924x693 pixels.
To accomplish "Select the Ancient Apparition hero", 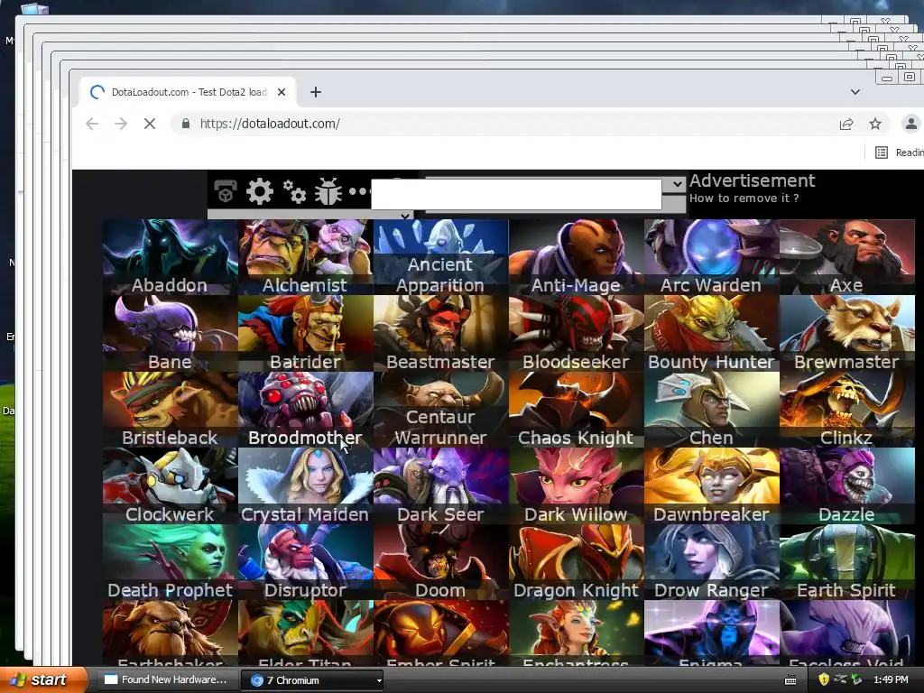I will pyautogui.click(x=440, y=257).
